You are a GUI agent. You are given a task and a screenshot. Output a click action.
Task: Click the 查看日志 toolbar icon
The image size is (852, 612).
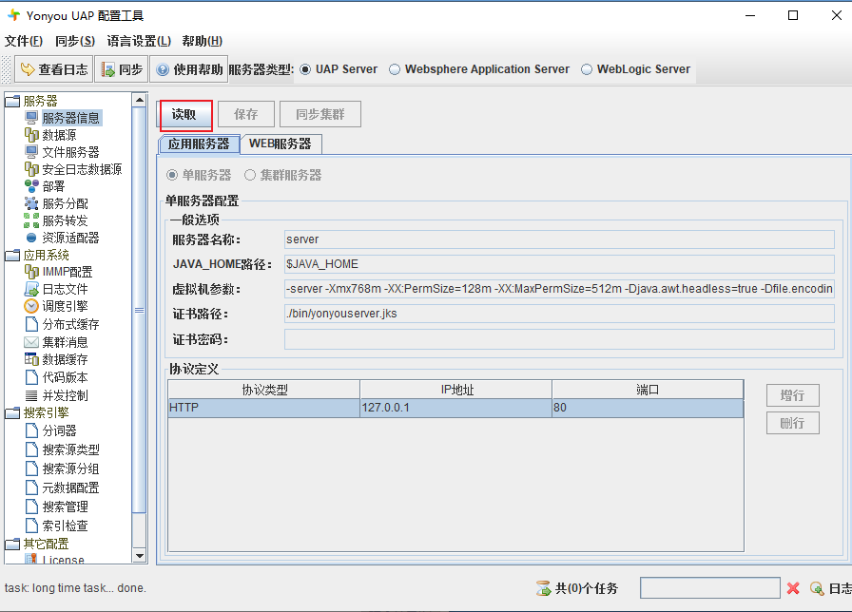[x=28, y=69]
